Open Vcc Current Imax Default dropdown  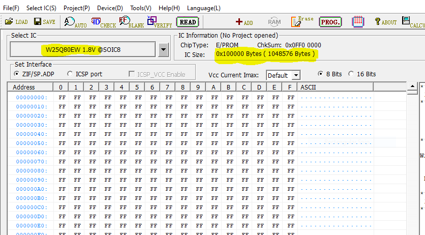[x=296, y=75]
